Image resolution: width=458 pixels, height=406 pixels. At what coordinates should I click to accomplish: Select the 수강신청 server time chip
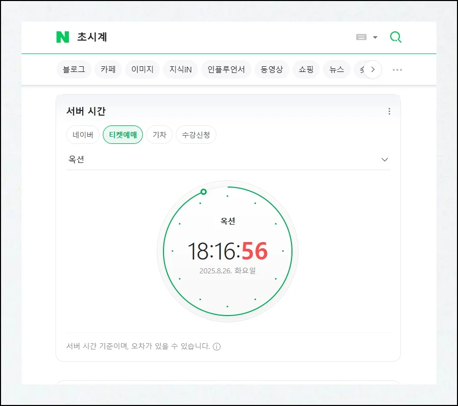point(196,135)
